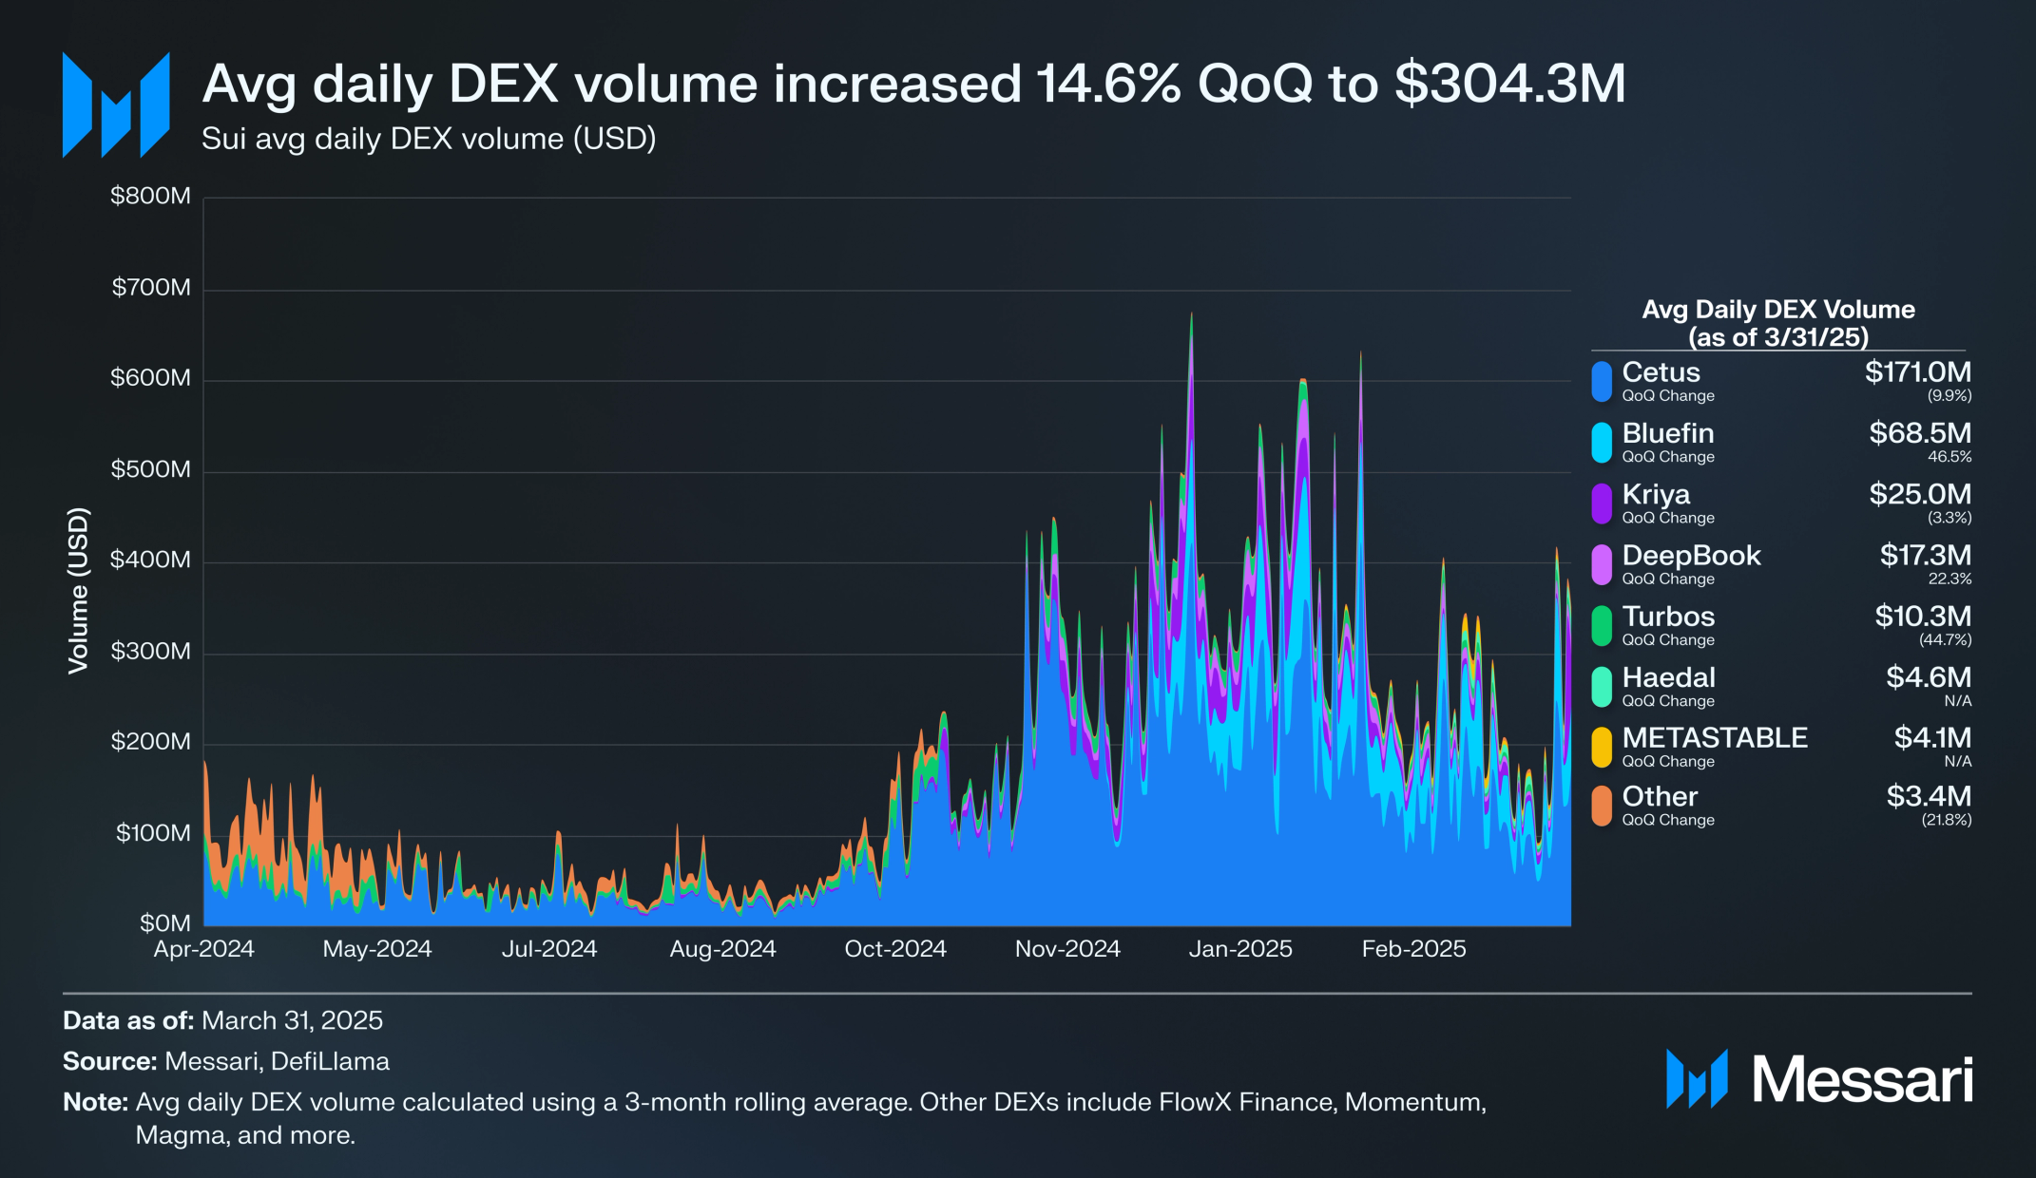
Task: Click the Oct-2024 x-axis label
Action: click(895, 948)
